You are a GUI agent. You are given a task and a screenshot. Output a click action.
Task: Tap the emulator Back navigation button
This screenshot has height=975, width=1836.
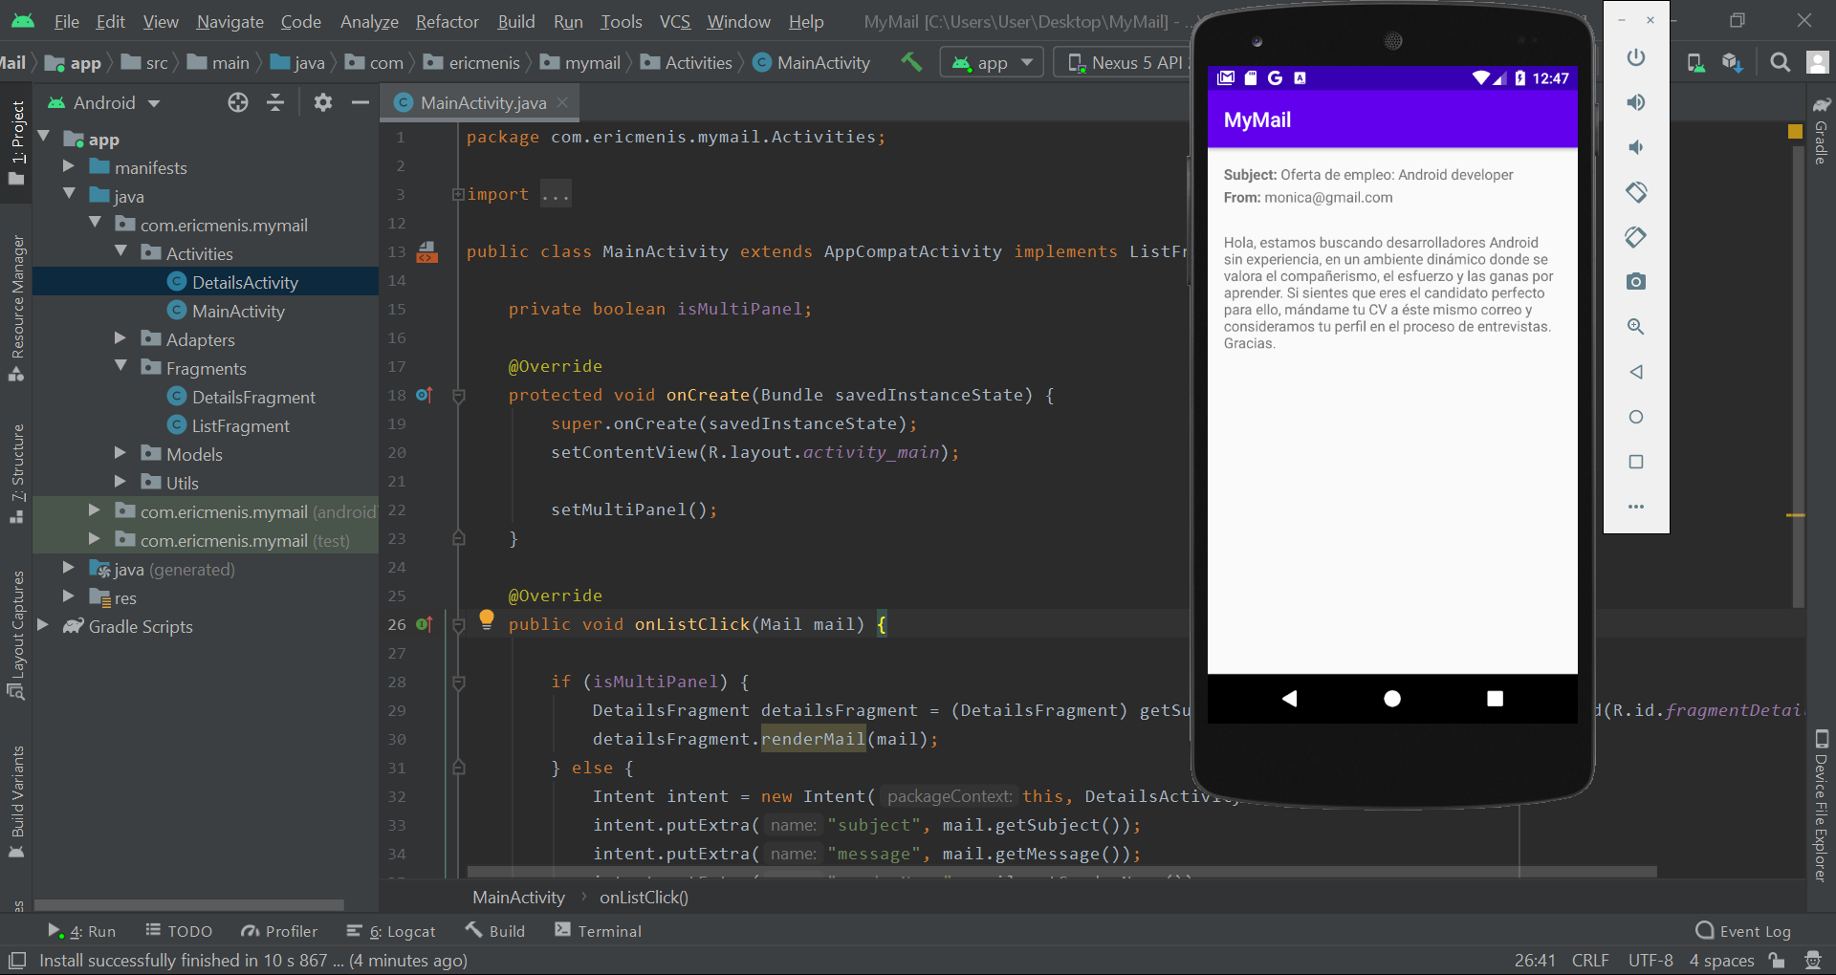pos(1289,698)
